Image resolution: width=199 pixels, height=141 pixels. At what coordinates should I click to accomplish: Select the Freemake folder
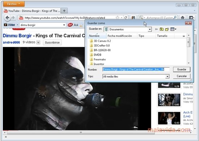98,59
